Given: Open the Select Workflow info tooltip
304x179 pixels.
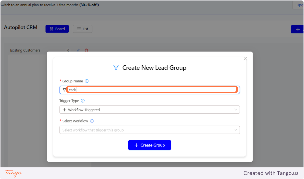Looking at the screenshot, I should pyautogui.click(x=92, y=121).
